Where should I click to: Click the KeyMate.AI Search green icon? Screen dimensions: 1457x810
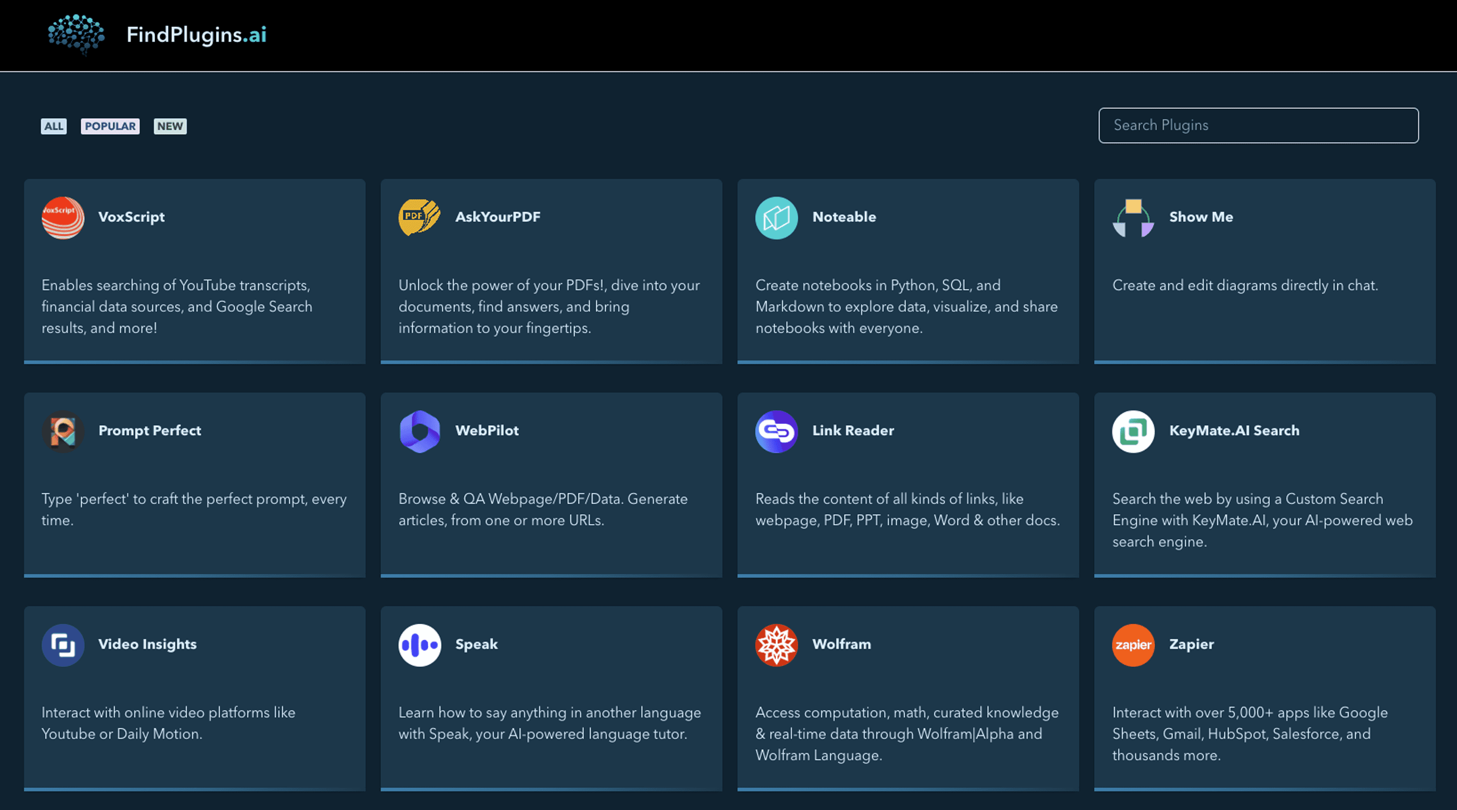[x=1133, y=432]
